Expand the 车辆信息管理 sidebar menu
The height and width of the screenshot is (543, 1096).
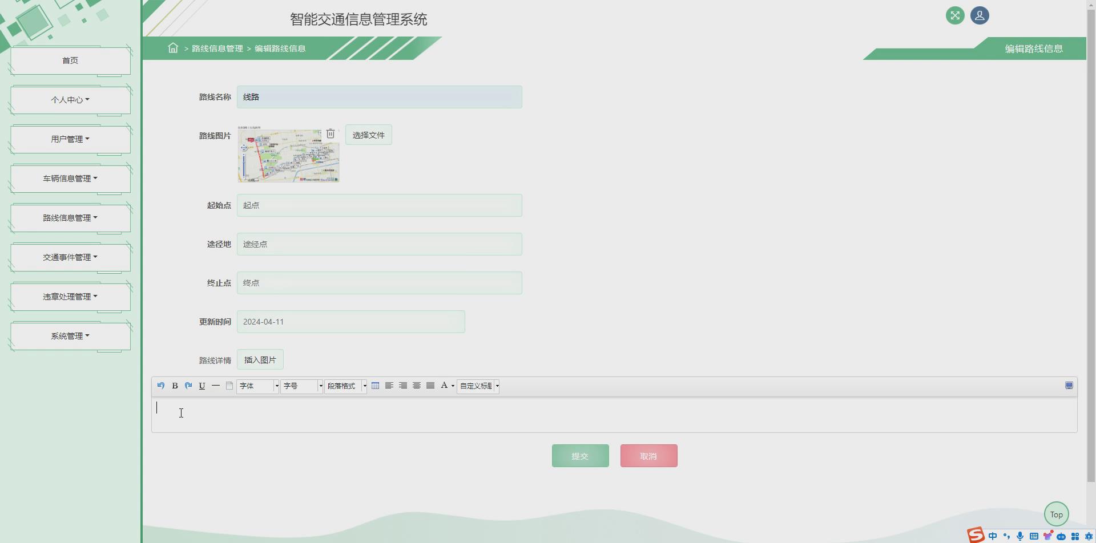tap(70, 179)
